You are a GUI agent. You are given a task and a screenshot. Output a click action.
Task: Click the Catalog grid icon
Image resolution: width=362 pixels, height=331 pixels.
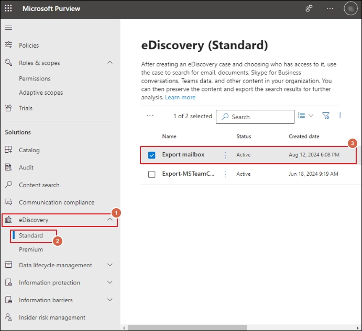tap(8, 150)
